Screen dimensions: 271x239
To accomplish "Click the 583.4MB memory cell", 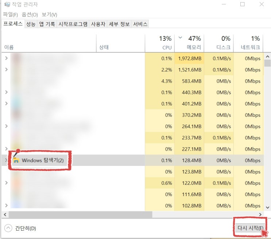I will [189, 81].
